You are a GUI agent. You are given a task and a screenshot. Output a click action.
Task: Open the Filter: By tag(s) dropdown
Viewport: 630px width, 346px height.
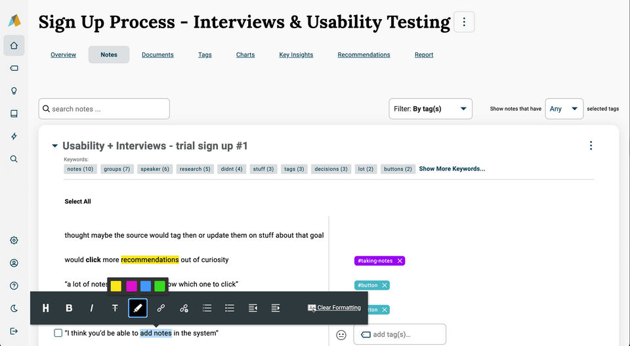point(430,109)
